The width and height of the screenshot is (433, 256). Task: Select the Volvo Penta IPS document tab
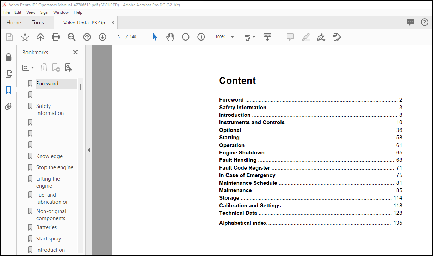(86, 22)
